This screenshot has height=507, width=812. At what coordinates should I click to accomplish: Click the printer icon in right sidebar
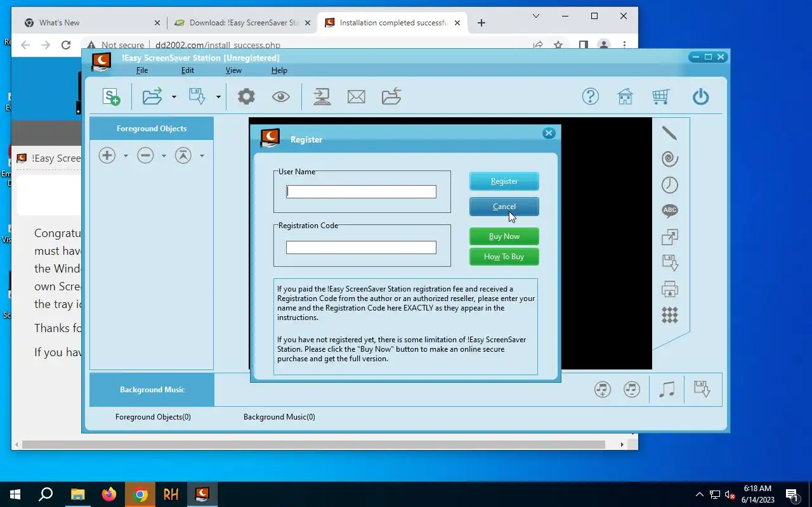pos(670,290)
